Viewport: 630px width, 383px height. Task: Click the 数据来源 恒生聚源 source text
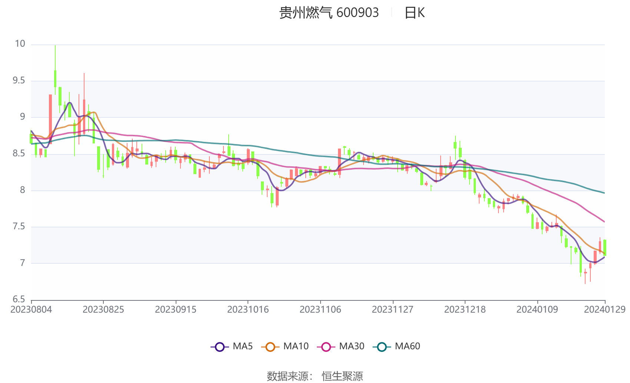click(x=315, y=376)
